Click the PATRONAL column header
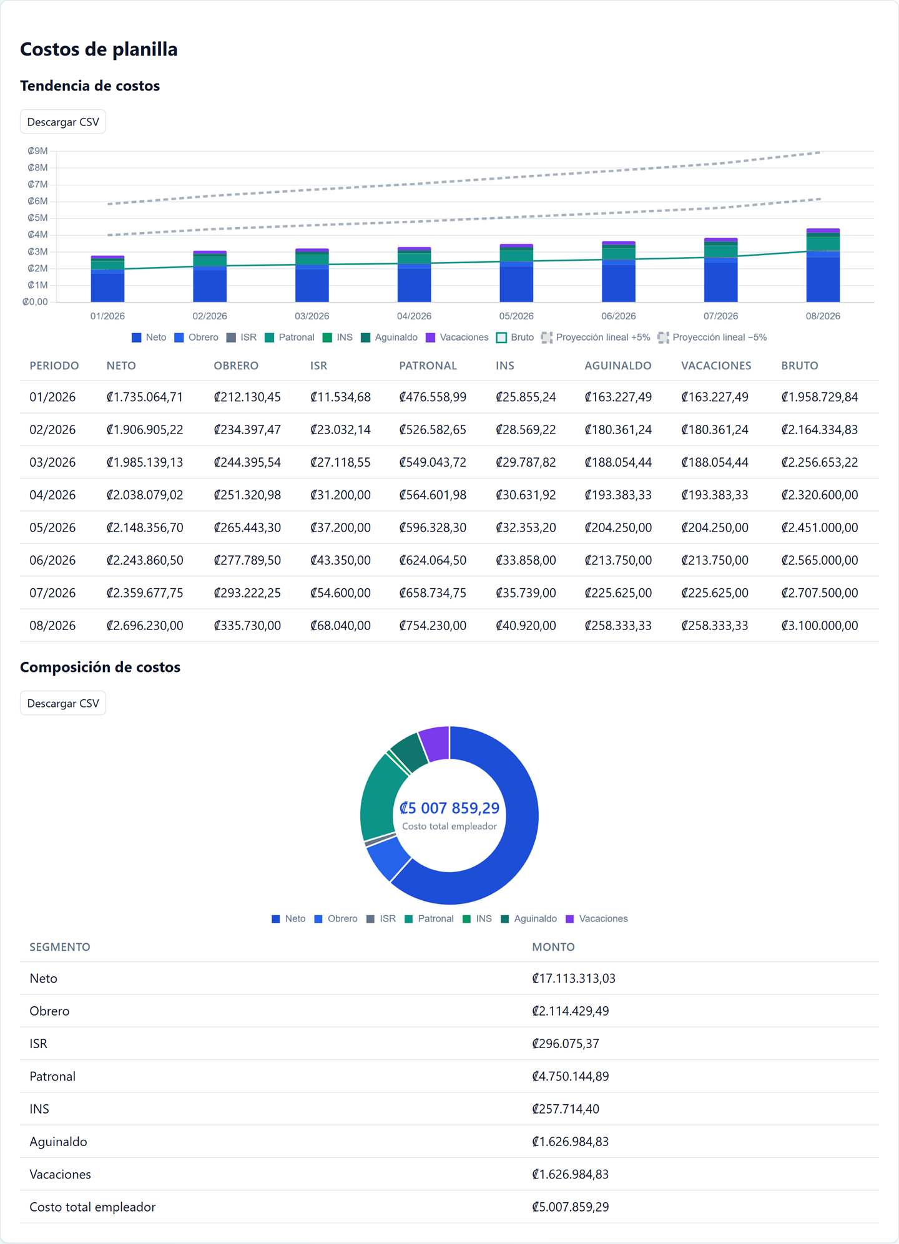899x1244 pixels. click(x=428, y=366)
